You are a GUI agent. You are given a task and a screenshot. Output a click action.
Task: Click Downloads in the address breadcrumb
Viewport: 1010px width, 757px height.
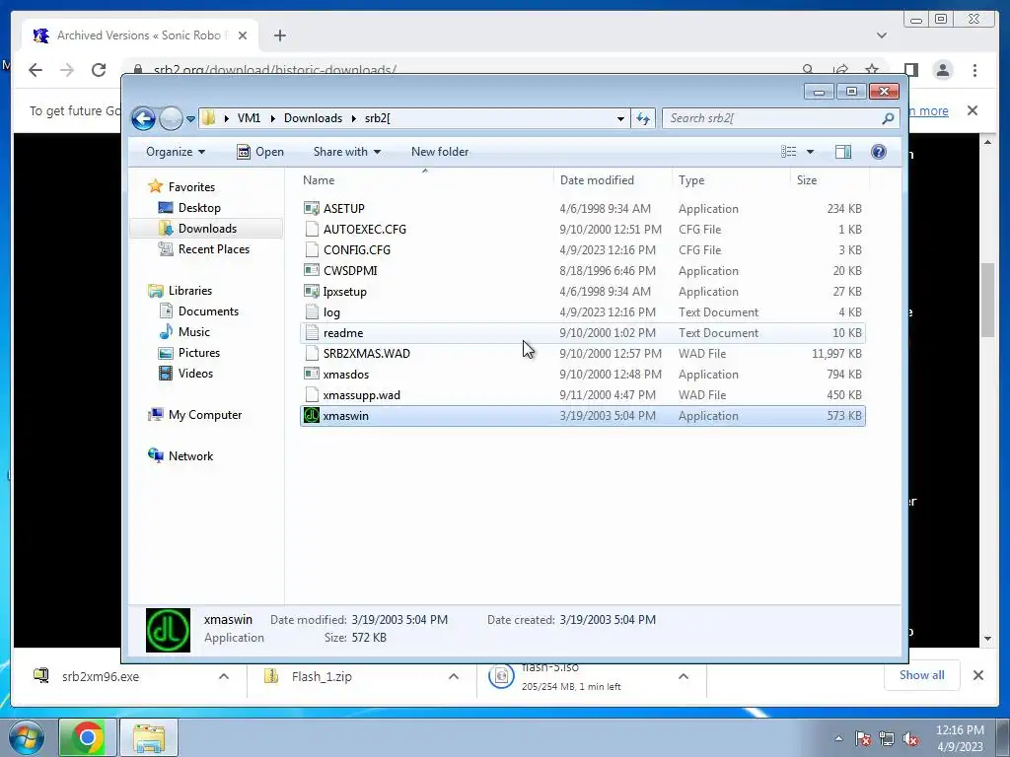point(313,118)
